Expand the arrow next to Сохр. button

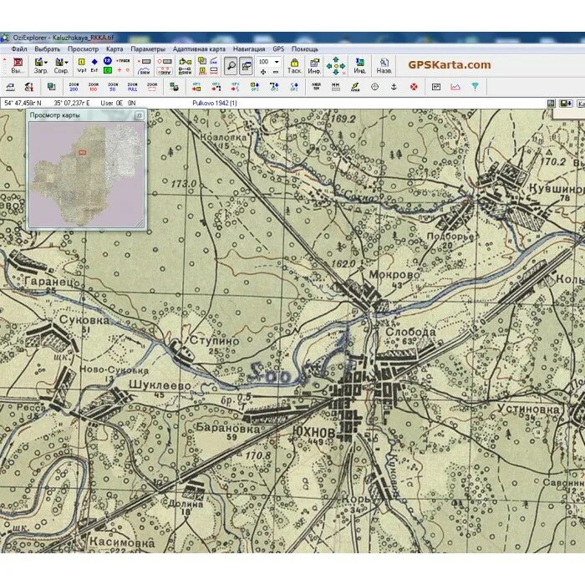click(66, 63)
